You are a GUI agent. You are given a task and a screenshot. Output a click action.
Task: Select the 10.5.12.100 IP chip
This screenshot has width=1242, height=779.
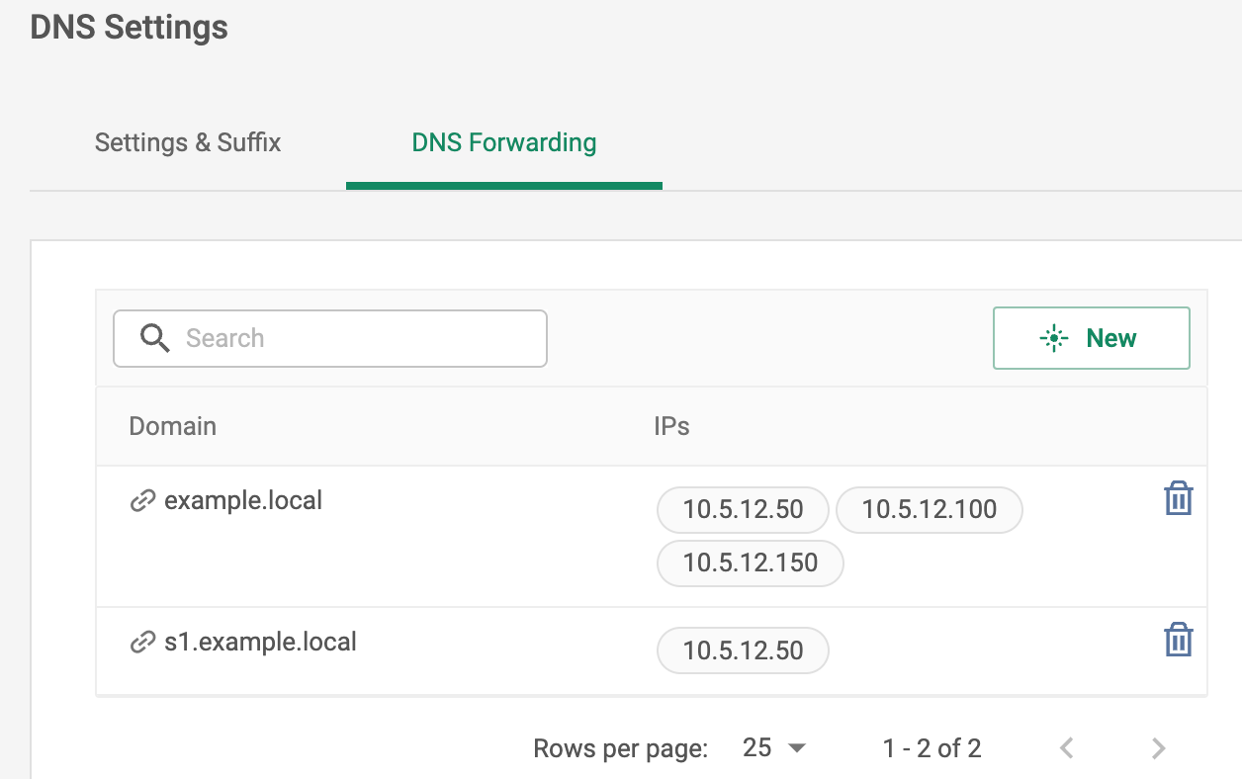click(929, 510)
